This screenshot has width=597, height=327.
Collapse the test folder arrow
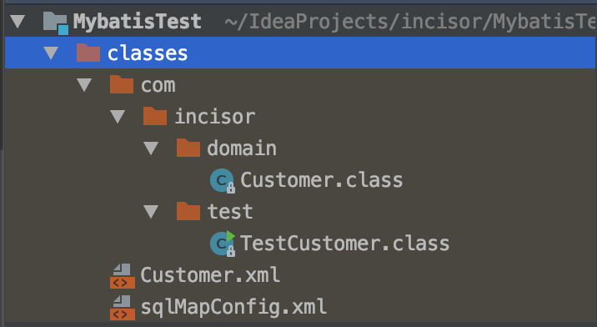tap(151, 211)
